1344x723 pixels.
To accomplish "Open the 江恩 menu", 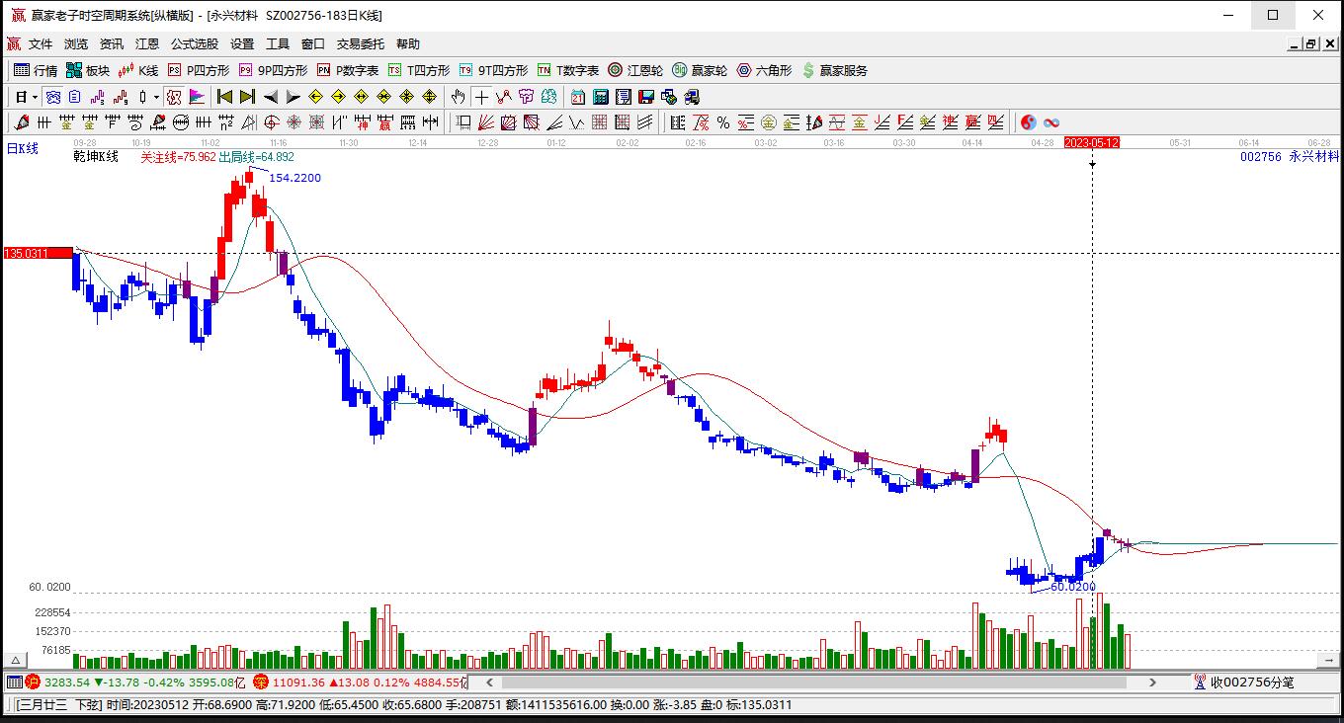I will [147, 44].
